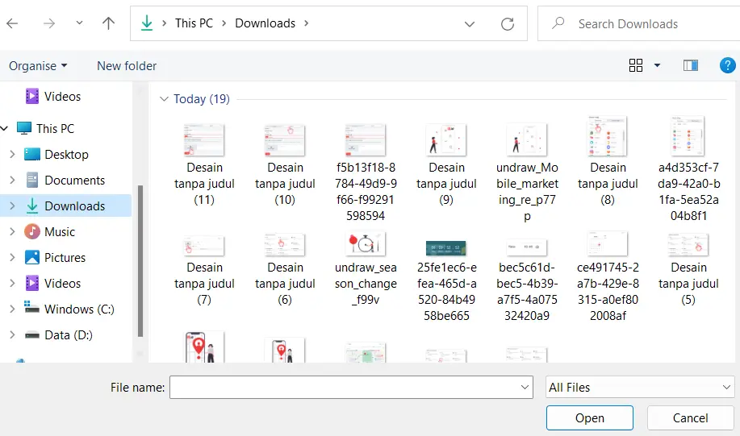Open the Recent locations dropdown arrow
Image resolution: width=740 pixels, height=436 pixels.
(79, 23)
